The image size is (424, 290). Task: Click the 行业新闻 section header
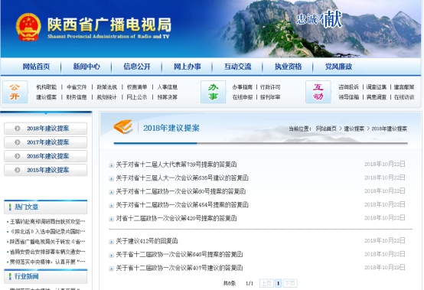[x=45, y=276]
